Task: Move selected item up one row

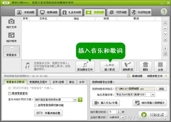Action: (x=165, y=29)
